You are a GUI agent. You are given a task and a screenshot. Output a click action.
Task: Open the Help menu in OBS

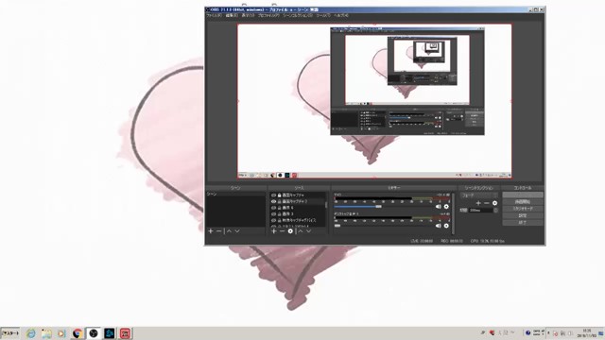point(341,15)
